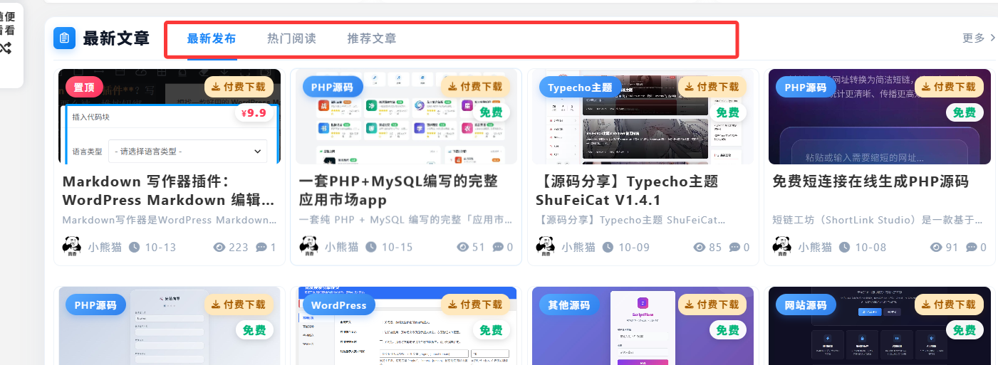Click the view-count eye icon next to 223
This screenshot has width=998, height=365.
pyautogui.click(x=219, y=248)
